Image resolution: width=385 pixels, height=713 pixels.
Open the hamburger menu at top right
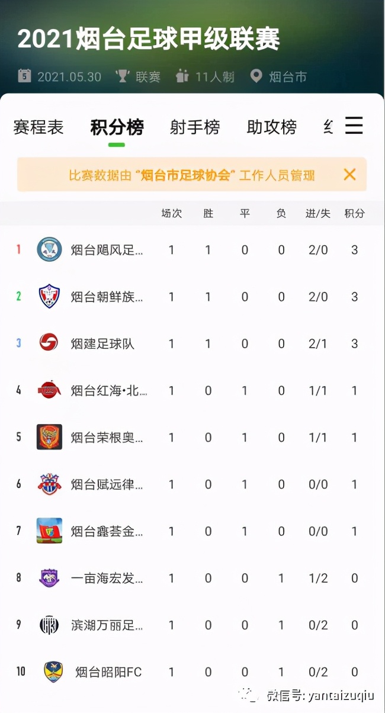click(354, 125)
